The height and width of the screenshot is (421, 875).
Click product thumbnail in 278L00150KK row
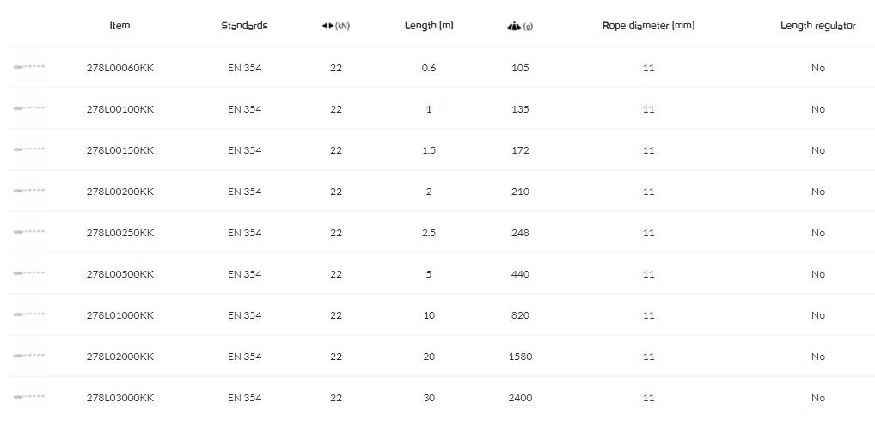click(29, 149)
